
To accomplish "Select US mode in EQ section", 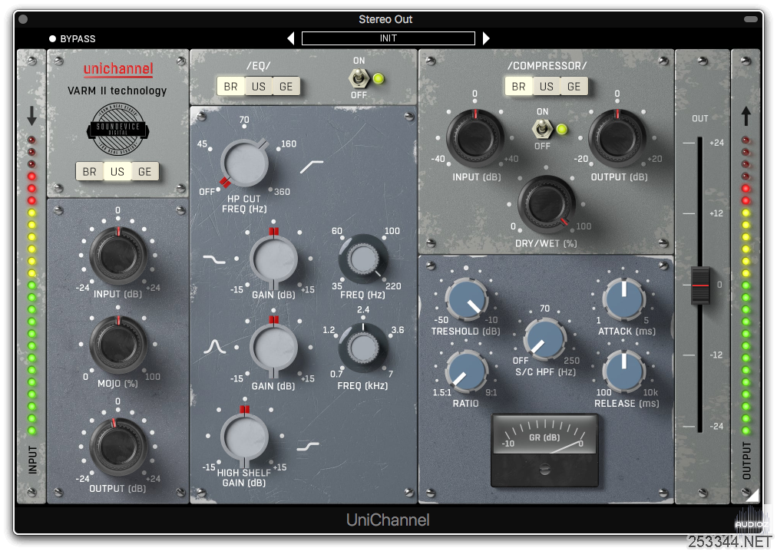I will pos(259,86).
